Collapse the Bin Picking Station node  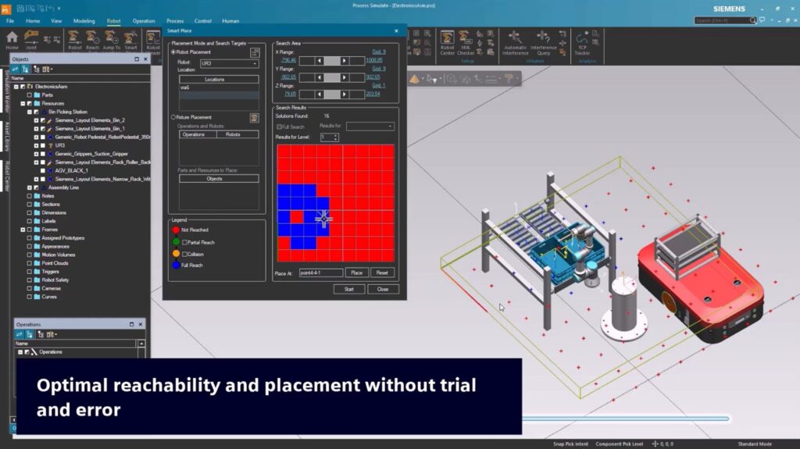tap(30, 112)
